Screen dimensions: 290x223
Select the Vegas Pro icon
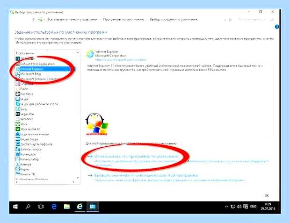pos(18,114)
